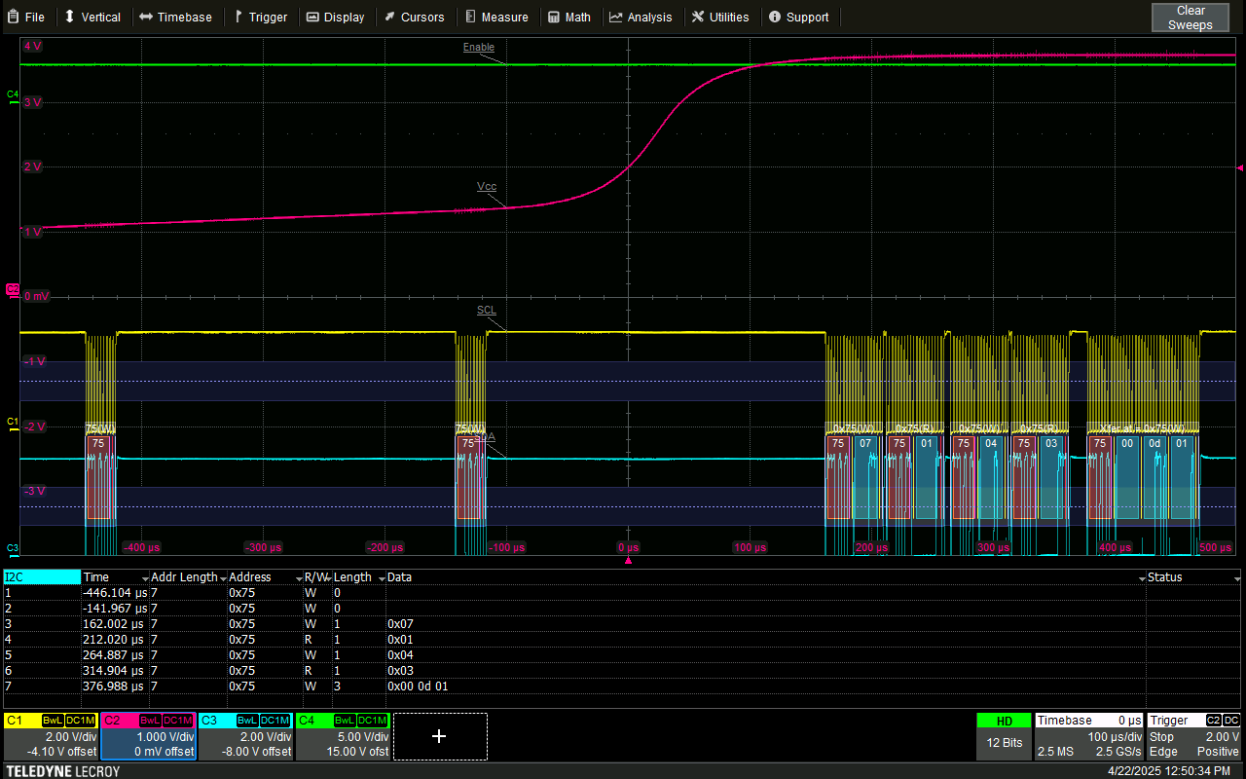
Task: Select the C1 ground level marker
Action: [x=13, y=422]
